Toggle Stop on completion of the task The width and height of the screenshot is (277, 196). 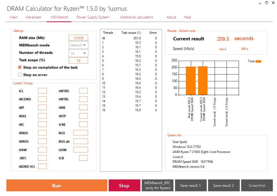(x=20, y=67)
